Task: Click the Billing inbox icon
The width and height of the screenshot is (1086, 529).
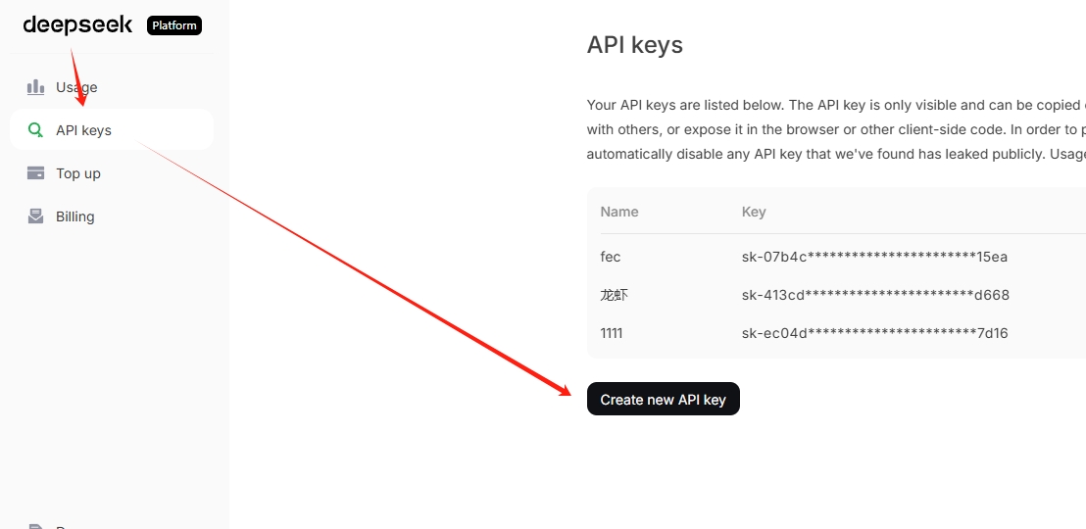Action: [x=35, y=216]
